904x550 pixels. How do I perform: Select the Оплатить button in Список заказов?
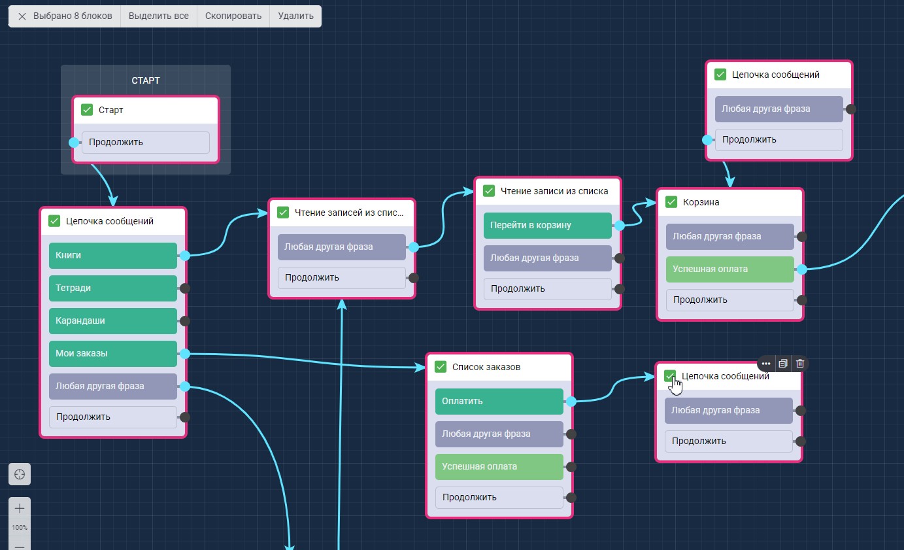[x=499, y=402]
